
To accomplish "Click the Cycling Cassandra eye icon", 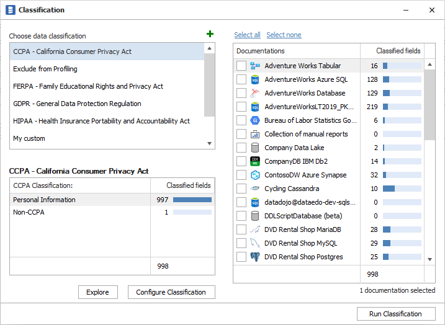I will [254, 189].
